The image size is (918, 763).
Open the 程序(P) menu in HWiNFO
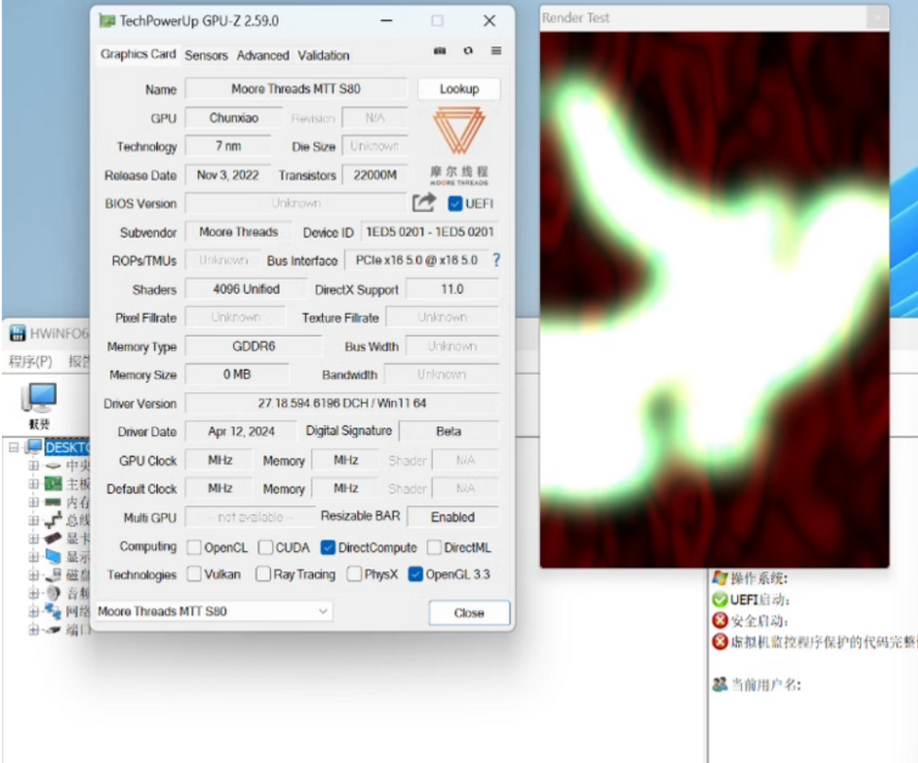(x=30, y=361)
